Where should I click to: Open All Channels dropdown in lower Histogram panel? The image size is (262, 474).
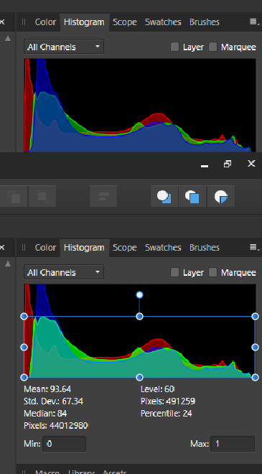[64, 272]
